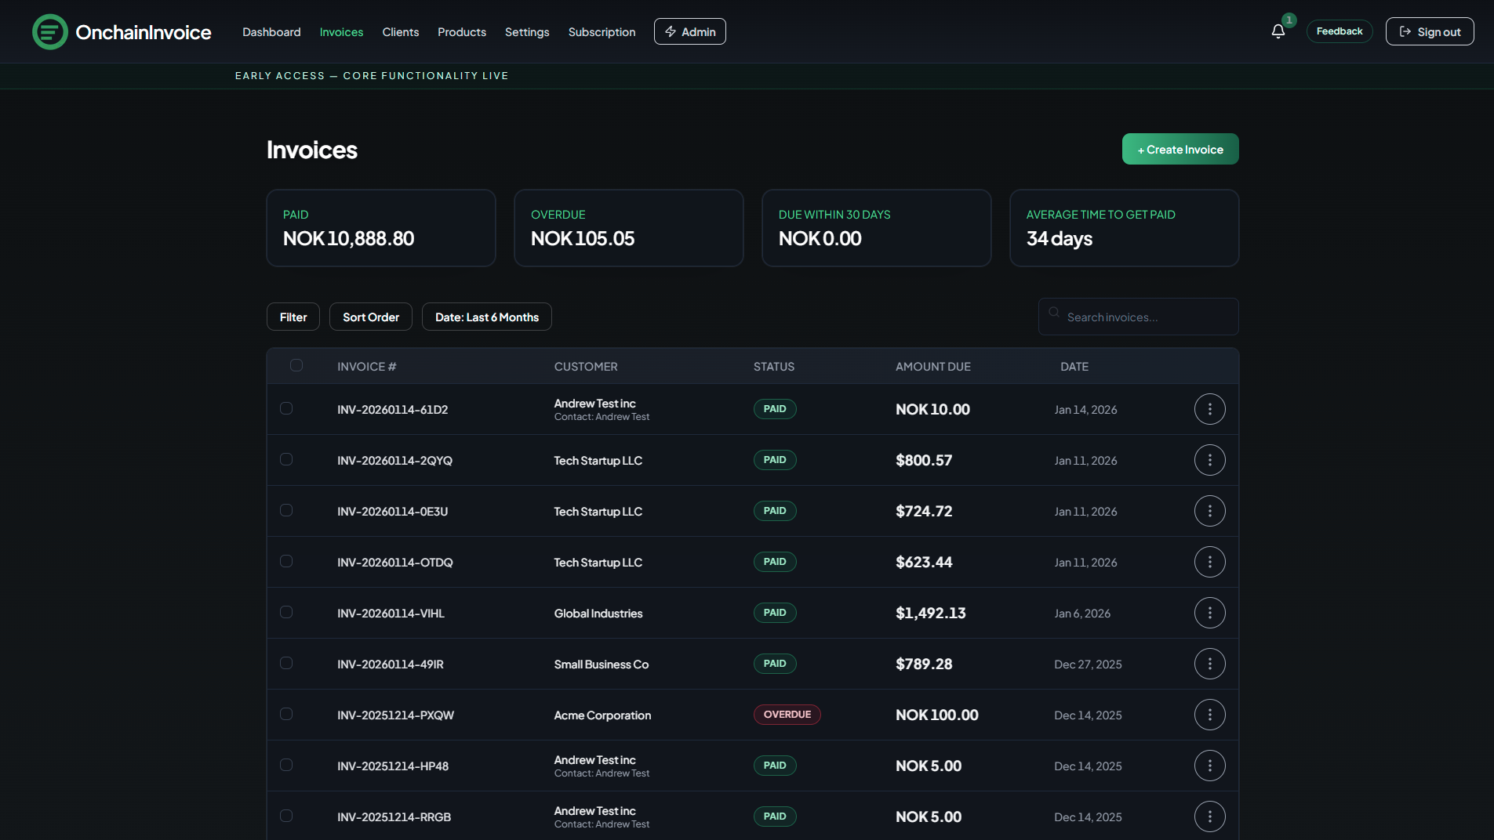
Task: Open the OnchainInvoice logo icon
Action: [49, 31]
